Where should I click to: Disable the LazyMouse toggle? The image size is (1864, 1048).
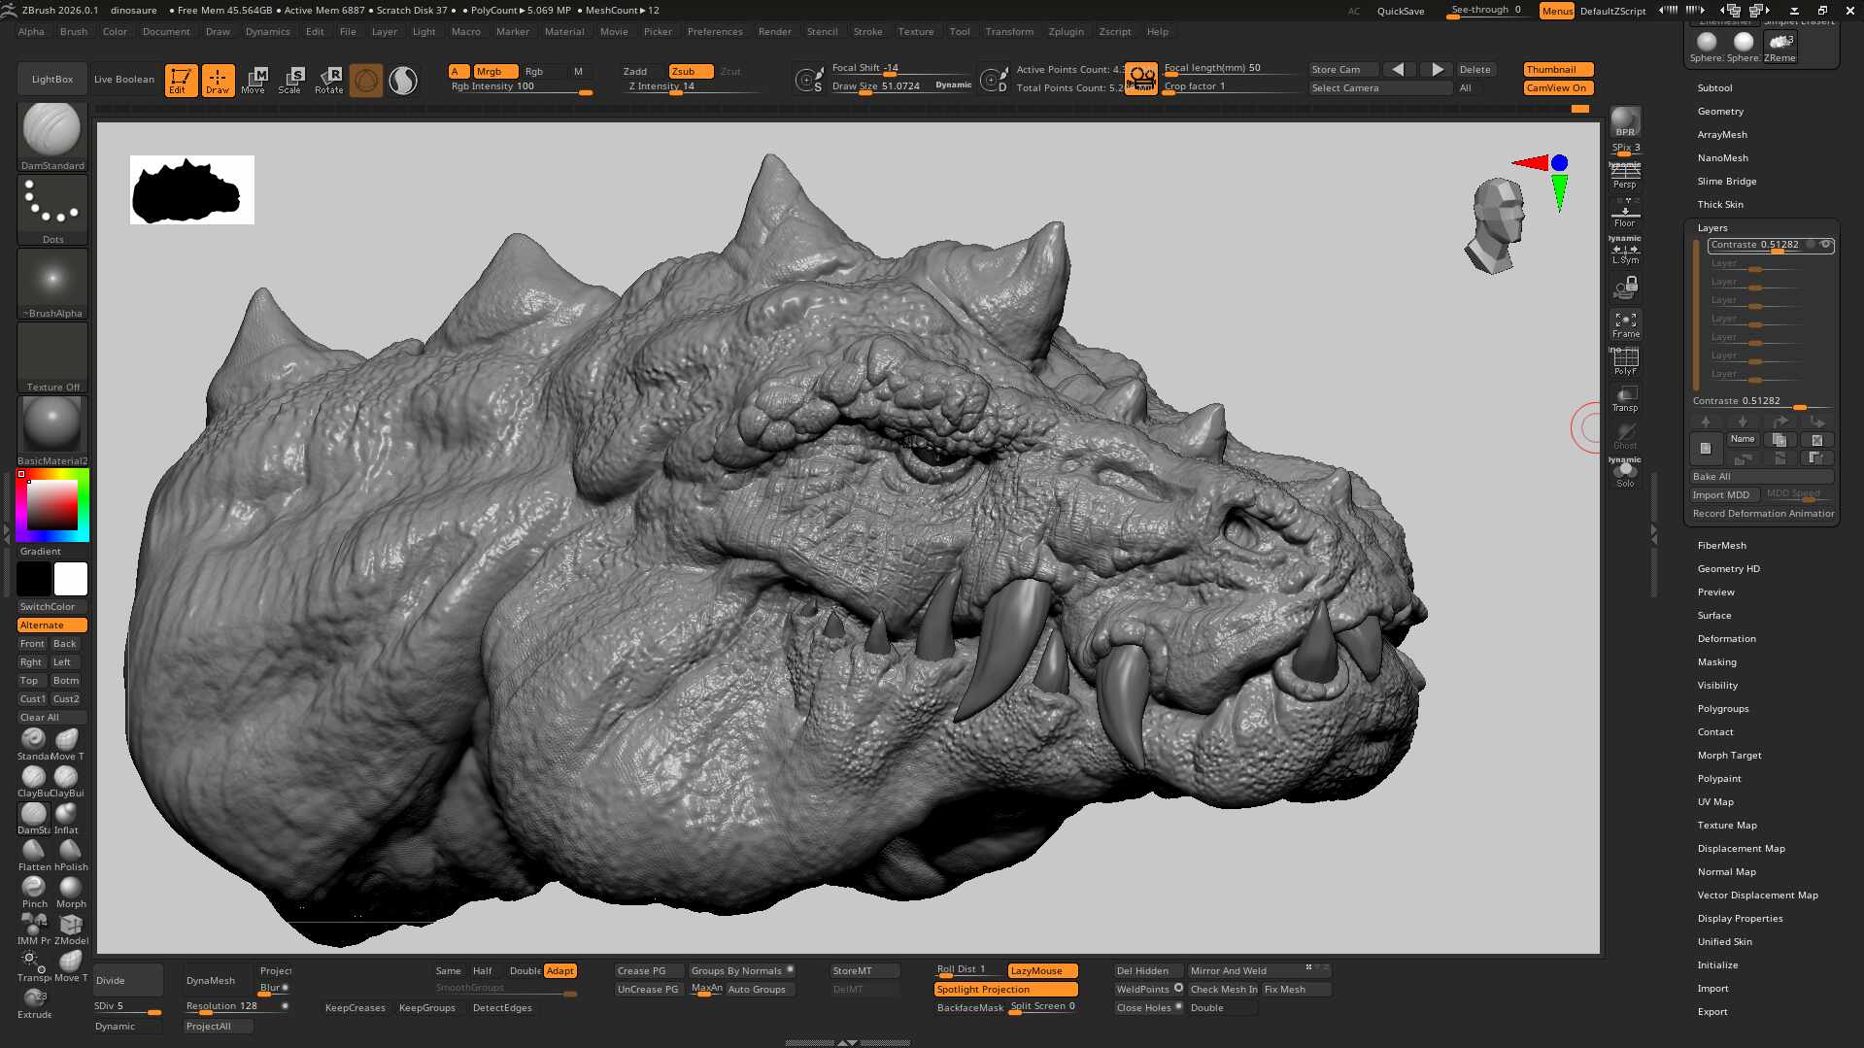click(x=1041, y=970)
